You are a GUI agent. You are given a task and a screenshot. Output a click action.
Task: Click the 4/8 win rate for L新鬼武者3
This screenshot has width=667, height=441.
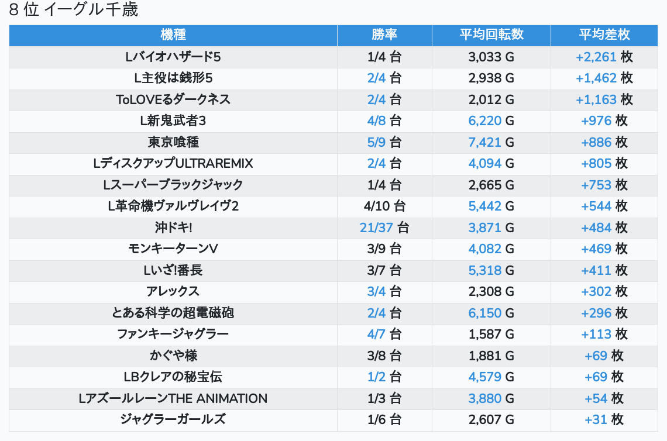(377, 121)
